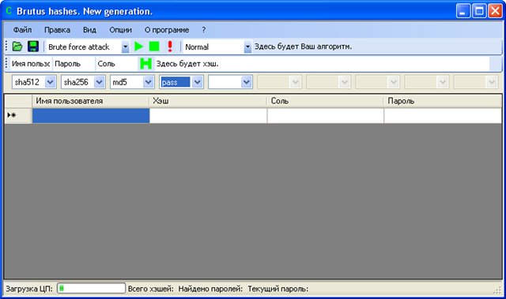The width and height of the screenshot is (506, 299).
Task: Select the Хэш column header
Action: point(208,101)
